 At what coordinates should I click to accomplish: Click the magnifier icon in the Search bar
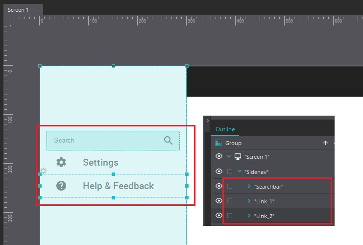(x=168, y=141)
